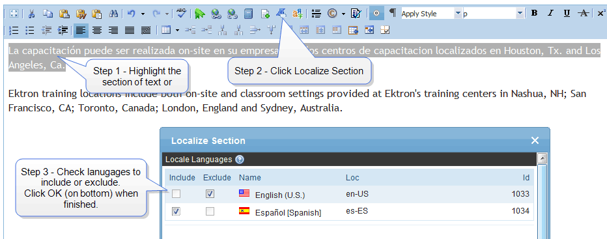607x239 pixels.
Task: Click the outdent icon
Action: (46, 30)
